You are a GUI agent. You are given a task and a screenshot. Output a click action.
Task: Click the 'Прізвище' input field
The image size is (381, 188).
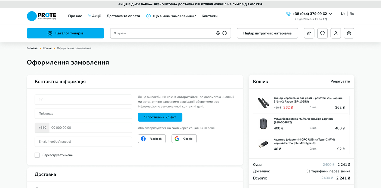[x=83, y=114]
